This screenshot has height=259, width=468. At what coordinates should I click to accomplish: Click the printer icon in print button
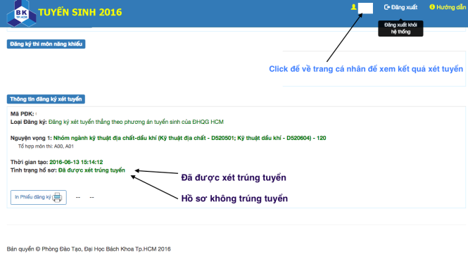57,197
